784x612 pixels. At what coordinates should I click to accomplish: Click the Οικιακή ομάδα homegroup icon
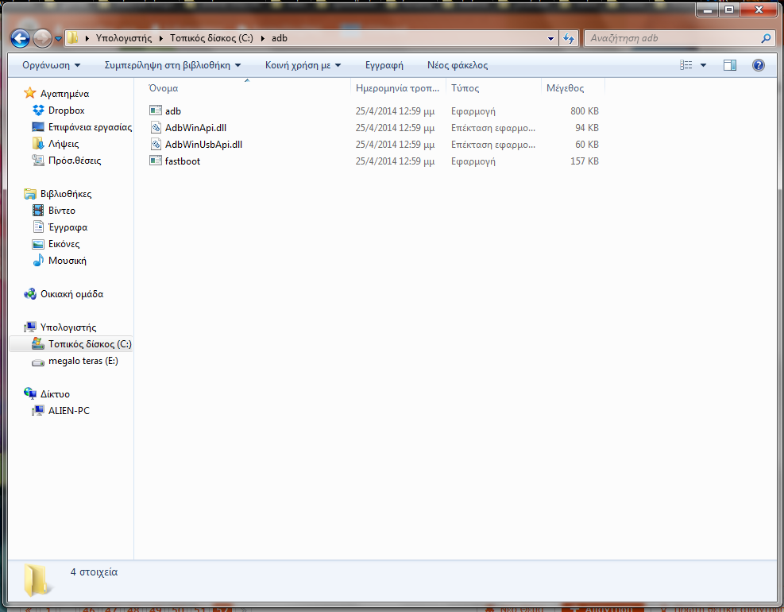(x=30, y=294)
